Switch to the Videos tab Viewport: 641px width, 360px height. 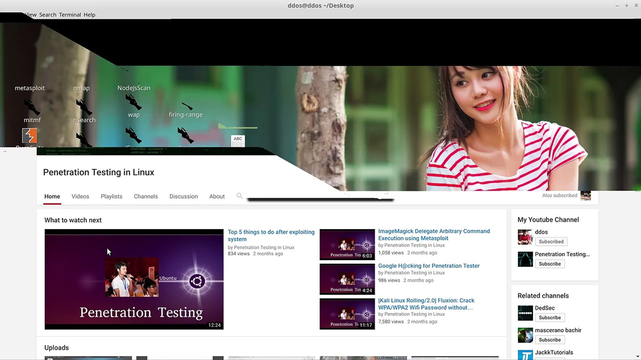(x=80, y=197)
